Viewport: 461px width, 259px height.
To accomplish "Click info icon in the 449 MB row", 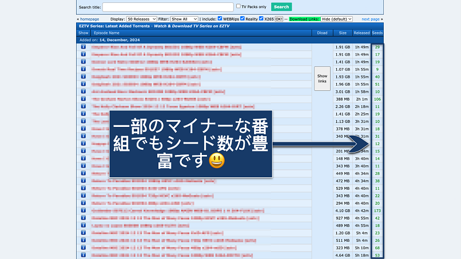I will pos(83,173).
